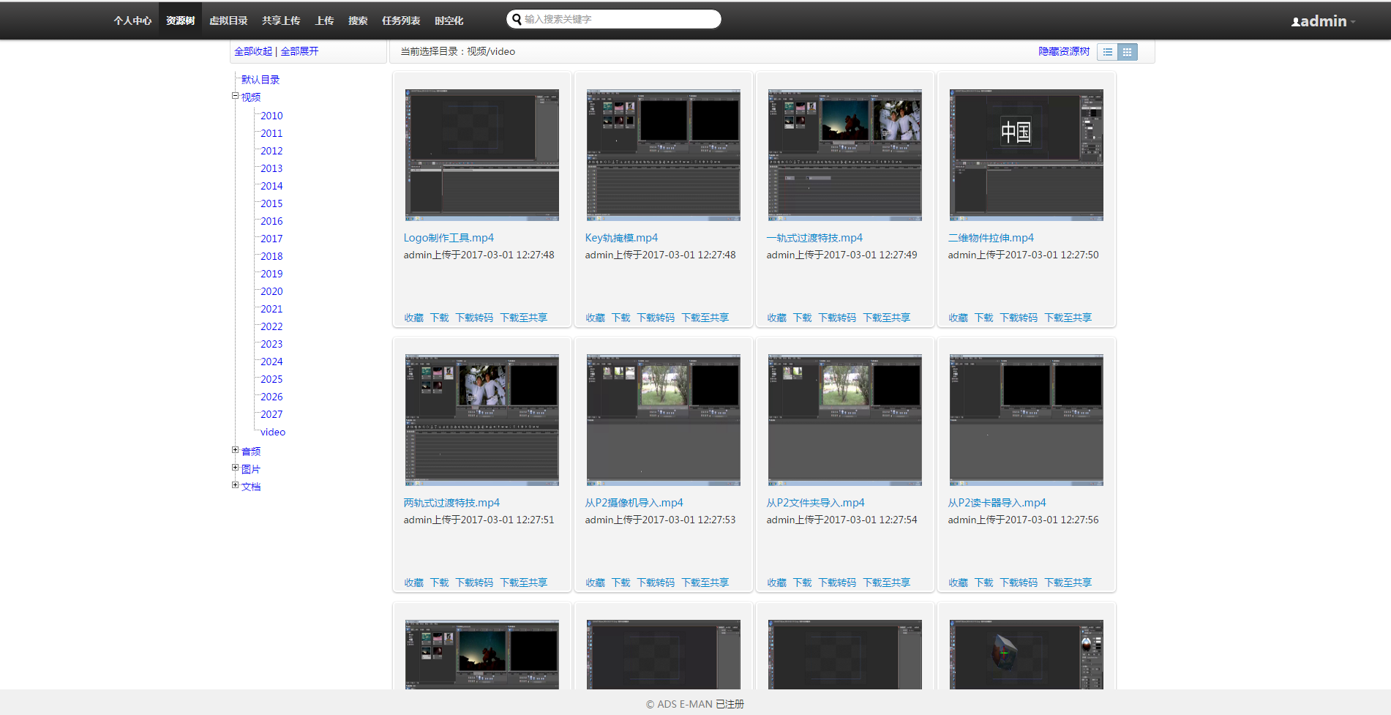Click 二维物件拉伸.mp4 title link
The height and width of the screenshot is (715, 1391).
tap(991, 238)
